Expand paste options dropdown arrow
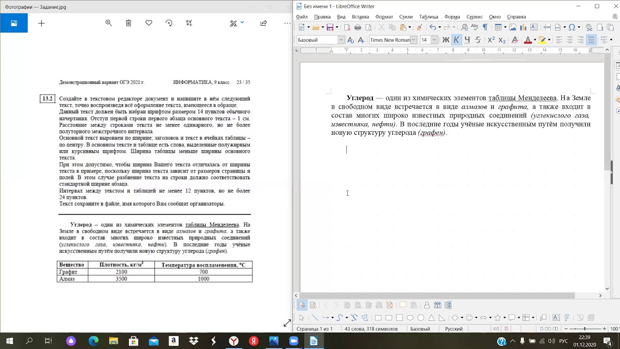Image resolution: width=620 pixels, height=349 pixels. point(409,27)
